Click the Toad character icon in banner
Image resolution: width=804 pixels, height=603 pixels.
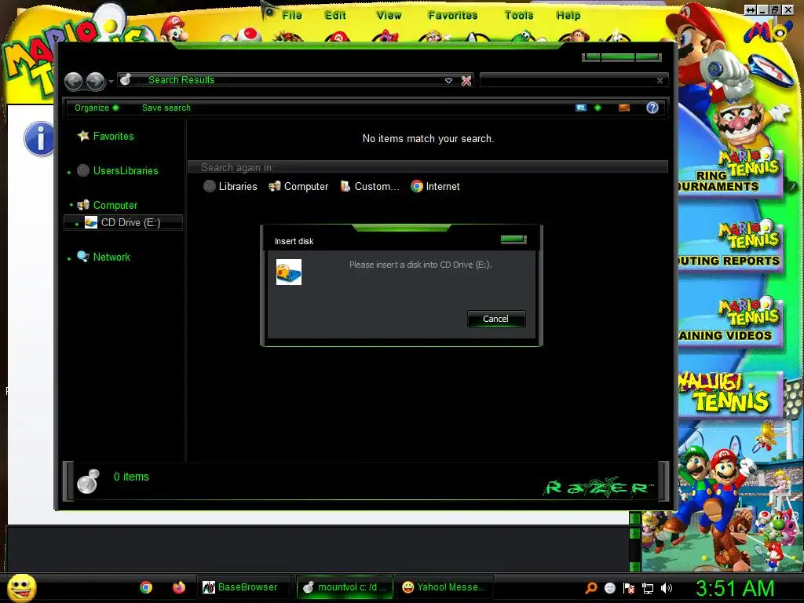coord(248,35)
